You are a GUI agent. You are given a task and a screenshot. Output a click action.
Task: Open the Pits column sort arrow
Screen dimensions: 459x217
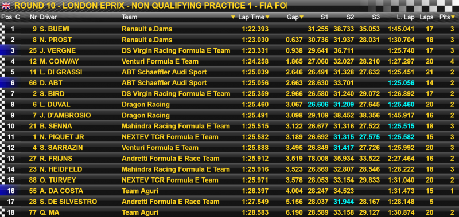[x=453, y=17]
